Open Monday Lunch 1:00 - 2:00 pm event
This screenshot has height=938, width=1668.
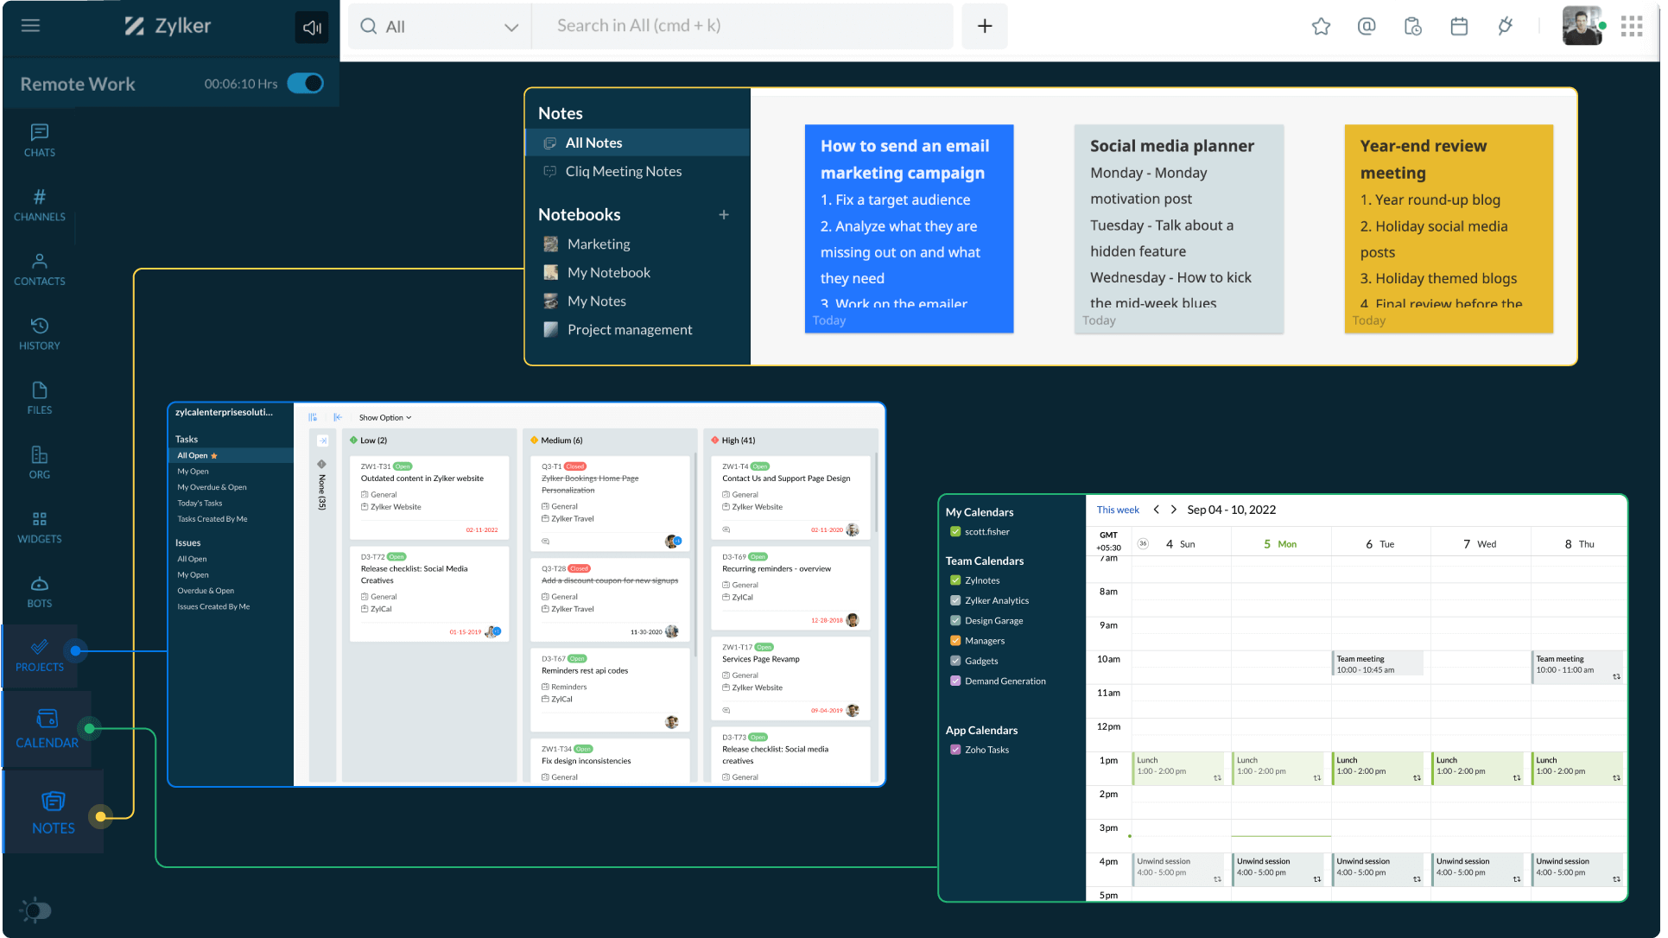coord(1278,768)
